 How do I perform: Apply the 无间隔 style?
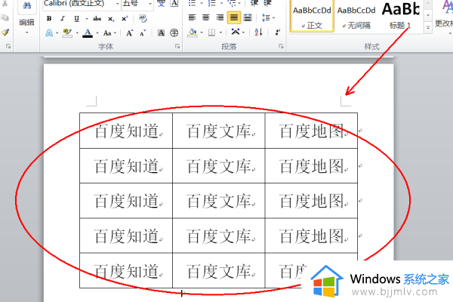tap(356, 17)
